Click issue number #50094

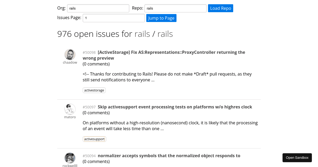click(89, 156)
